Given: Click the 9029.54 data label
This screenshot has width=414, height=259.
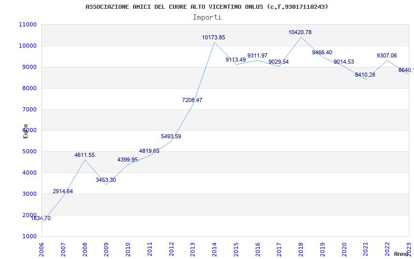Looking at the screenshot, I should (278, 62).
